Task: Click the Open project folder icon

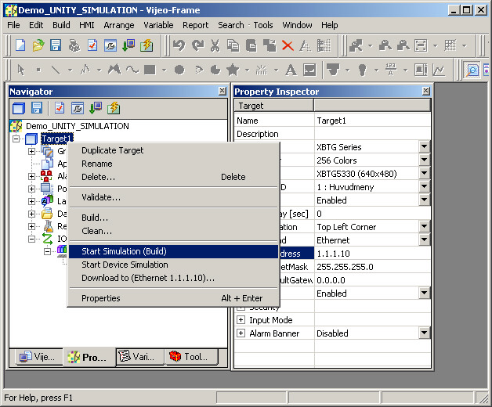Action: (x=38, y=45)
